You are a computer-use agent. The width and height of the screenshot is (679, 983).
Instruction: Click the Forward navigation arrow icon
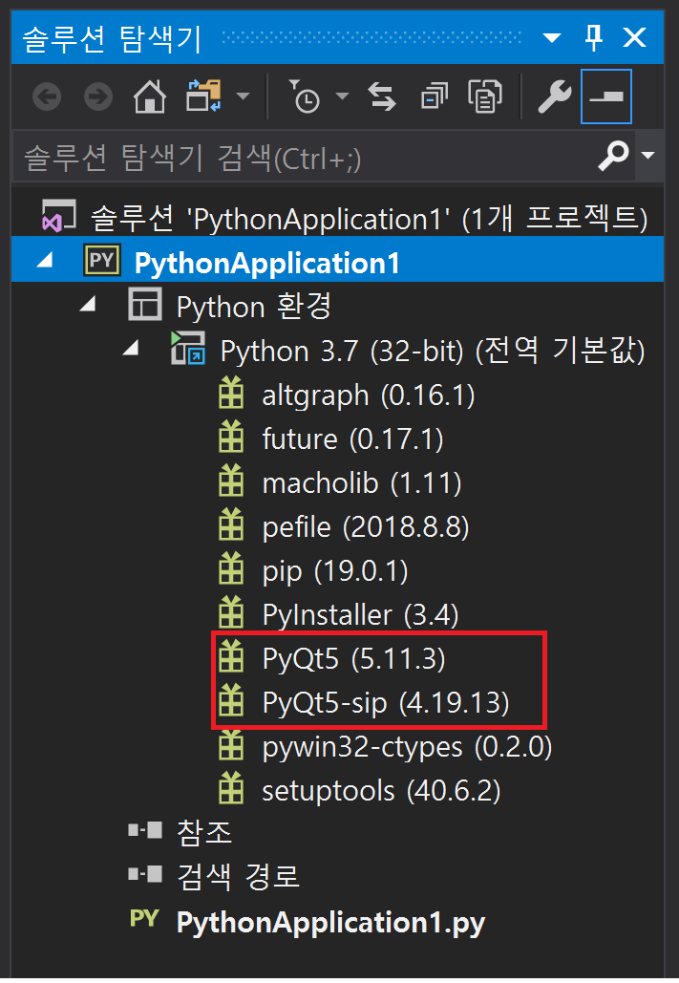point(98,97)
